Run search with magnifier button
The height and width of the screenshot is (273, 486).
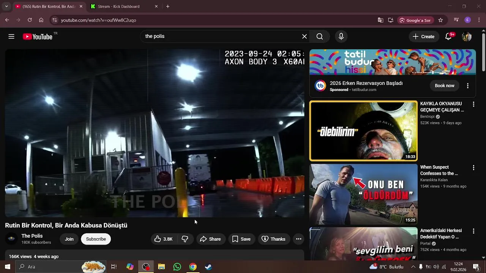320,36
